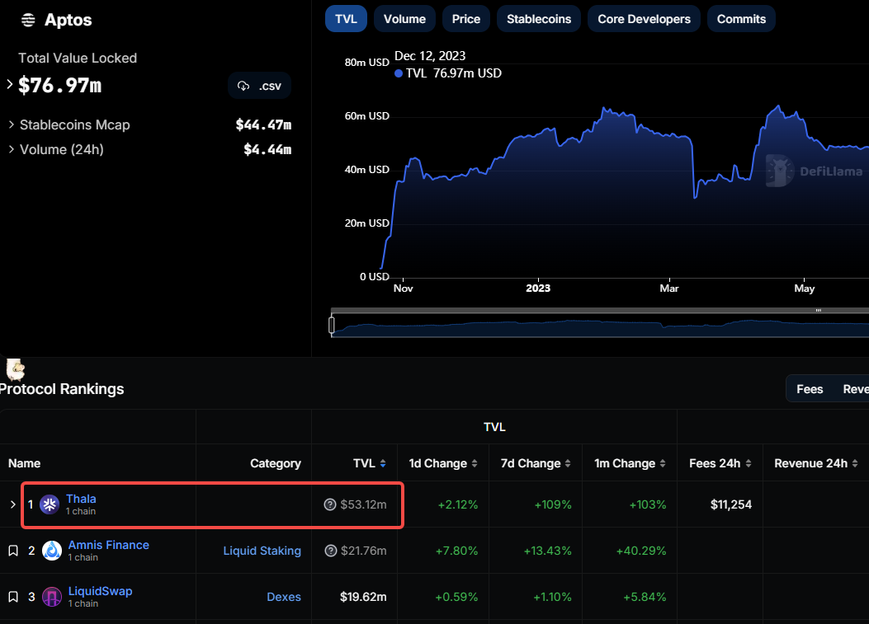
Task: Click LiquidSwap's +5.84% 1m change
Action: [645, 598]
